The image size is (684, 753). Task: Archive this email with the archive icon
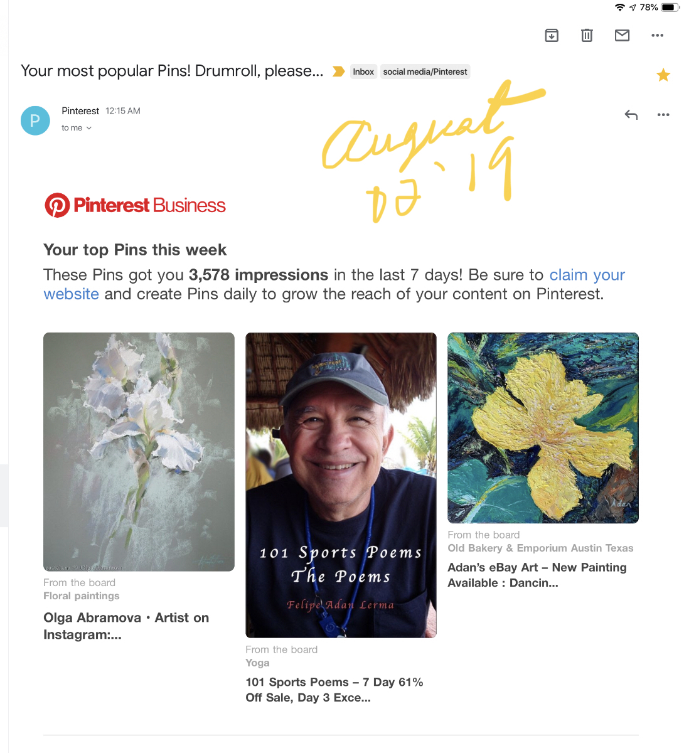(552, 36)
